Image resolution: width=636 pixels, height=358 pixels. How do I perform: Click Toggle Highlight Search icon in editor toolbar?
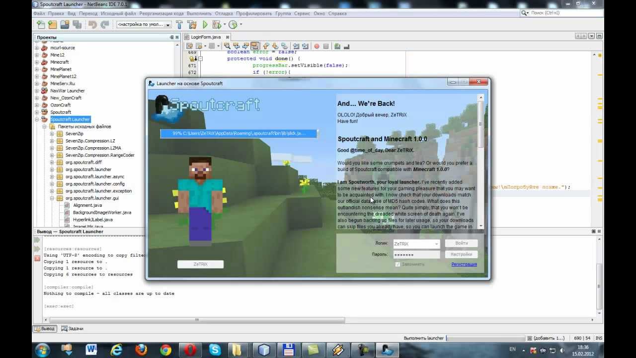(x=255, y=46)
